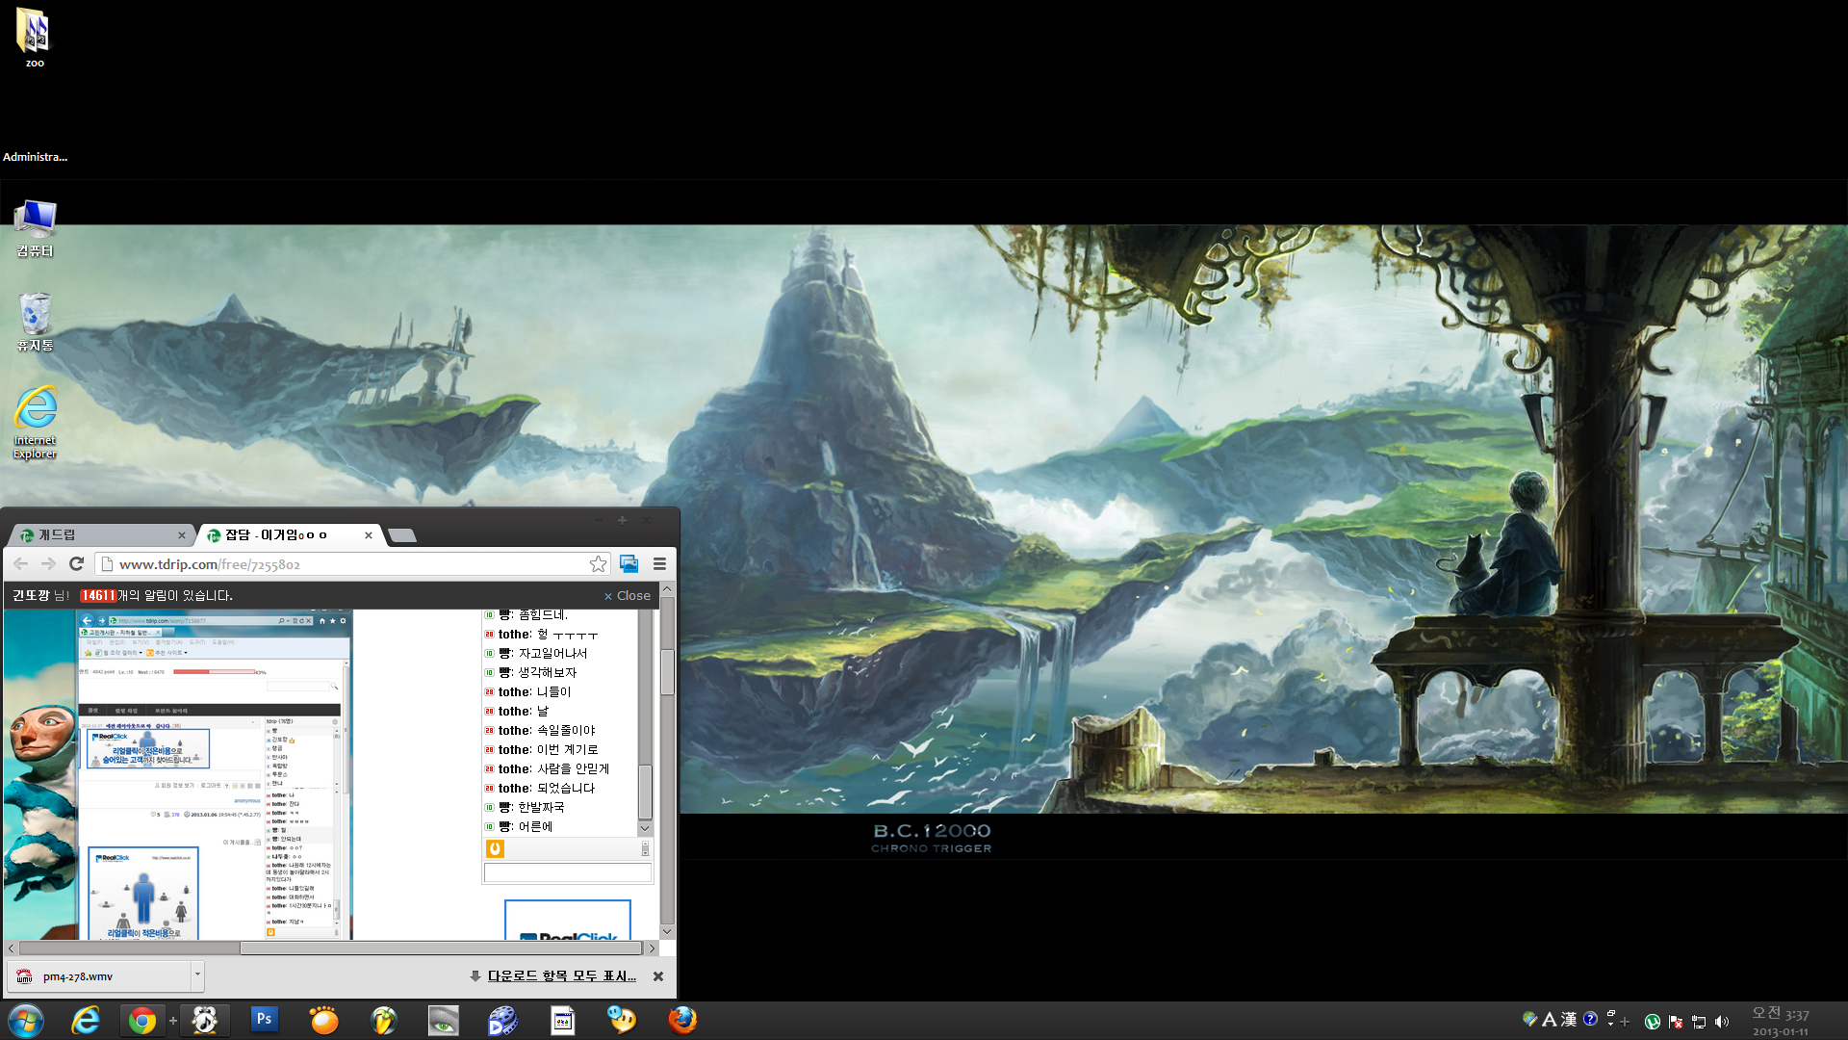This screenshot has width=1848, height=1040.
Task: Click the orange chat power icon
Action: pos(495,848)
